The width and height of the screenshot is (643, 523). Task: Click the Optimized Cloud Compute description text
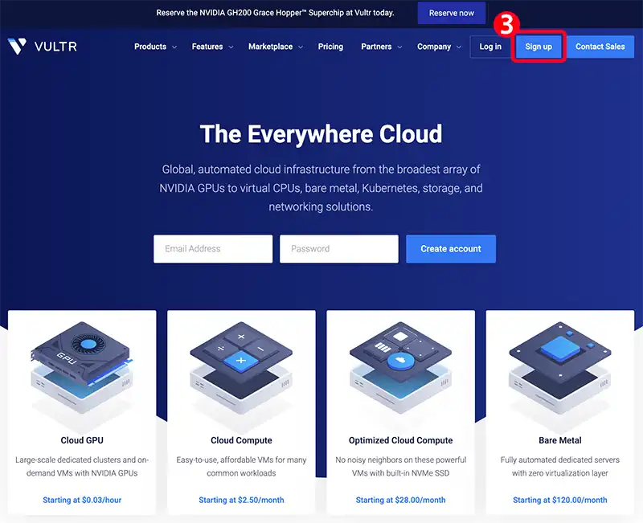click(400, 467)
